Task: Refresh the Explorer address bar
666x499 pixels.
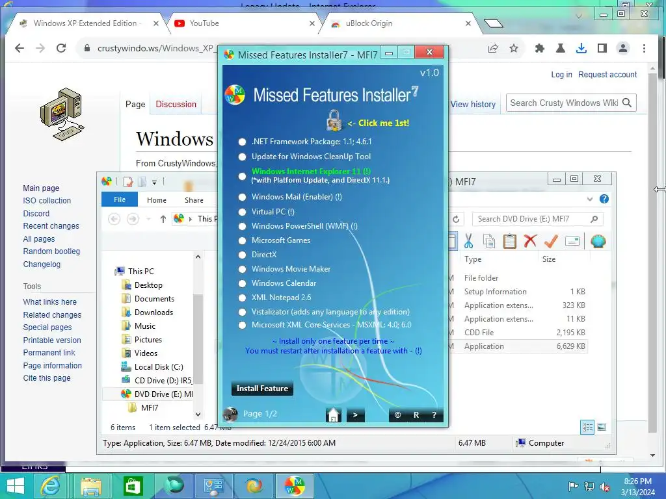Action: click(x=456, y=219)
